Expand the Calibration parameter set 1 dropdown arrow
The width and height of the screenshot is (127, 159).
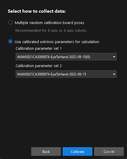coord(114,57)
